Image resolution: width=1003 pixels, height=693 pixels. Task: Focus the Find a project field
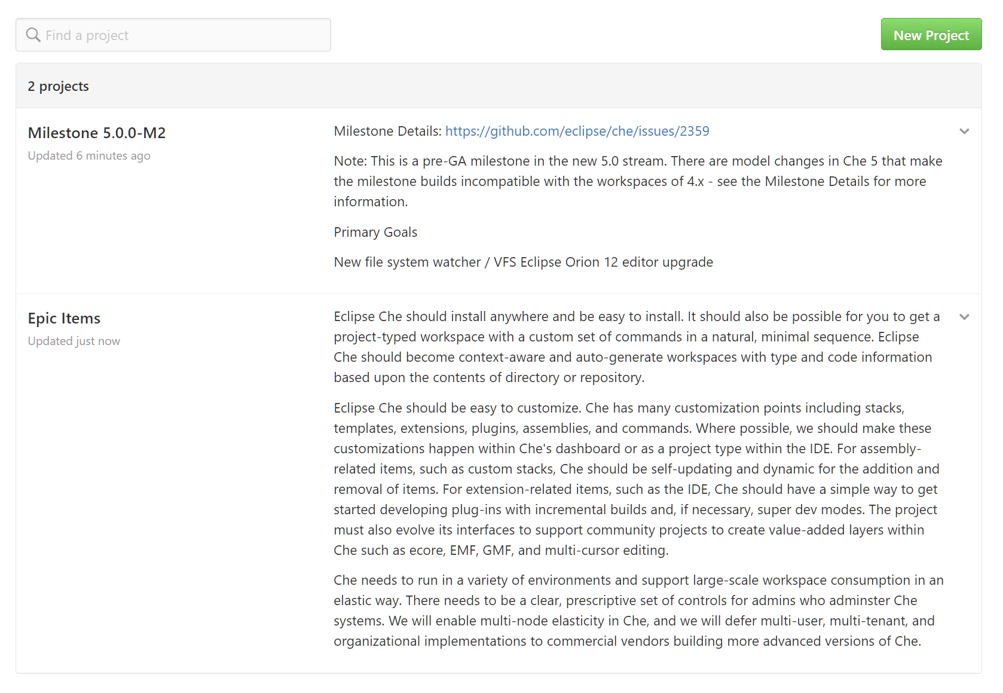[173, 35]
